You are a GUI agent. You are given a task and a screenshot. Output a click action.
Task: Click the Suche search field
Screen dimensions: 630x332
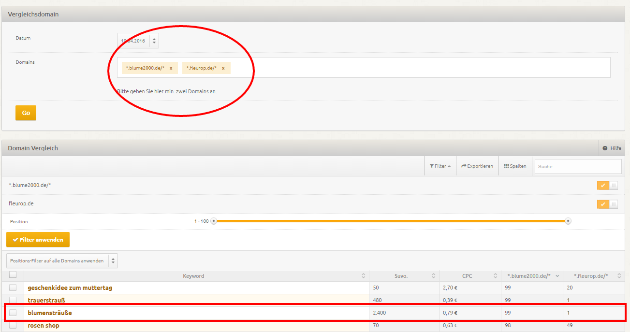tap(578, 166)
